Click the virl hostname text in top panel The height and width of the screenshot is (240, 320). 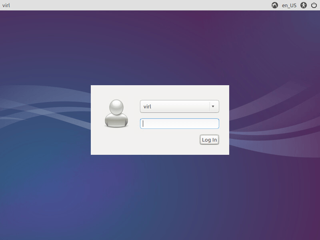click(x=6, y=5)
